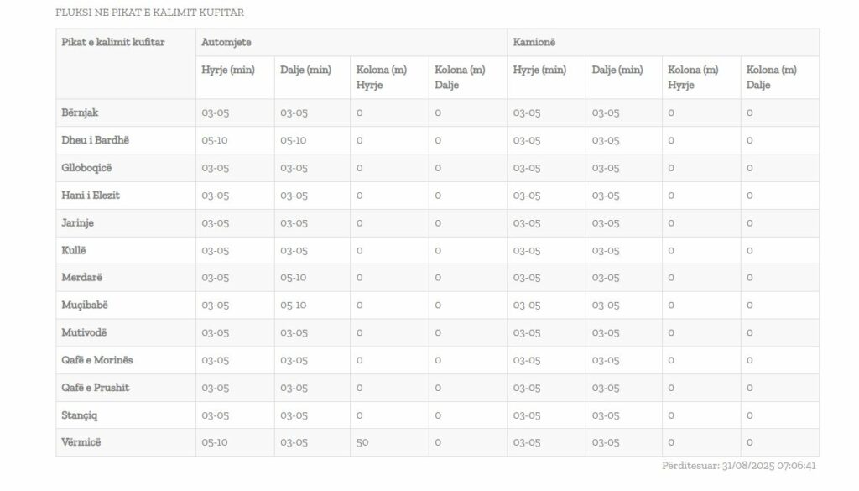The height and width of the screenshot is (491, 859).
Task: Click the Dheu i Bardhë Automjete Hyrje 05-10 cell
Action: coord(214,140)
